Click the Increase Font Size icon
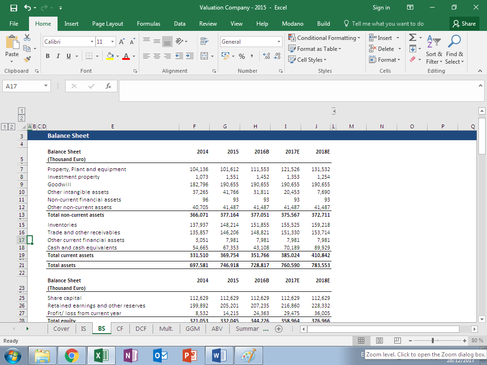Image resolution: width=487 pixels, height=365 pixels. point(121,42)
